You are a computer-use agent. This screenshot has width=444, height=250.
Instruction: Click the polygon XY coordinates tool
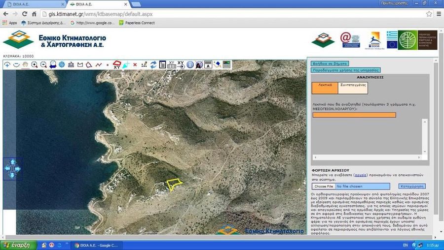(x=117, y=64)
